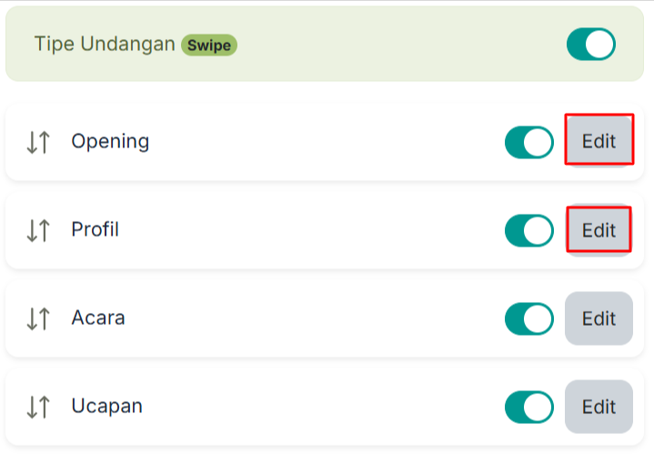The image size is (654, 454).
Task: Click the reorder arrows icon beside Acara
Action: click(38, 318)
